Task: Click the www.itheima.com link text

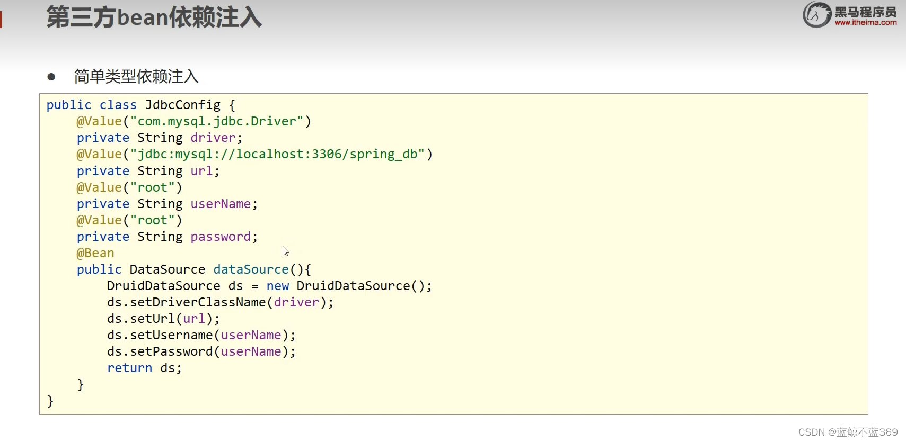Action: 866,23
